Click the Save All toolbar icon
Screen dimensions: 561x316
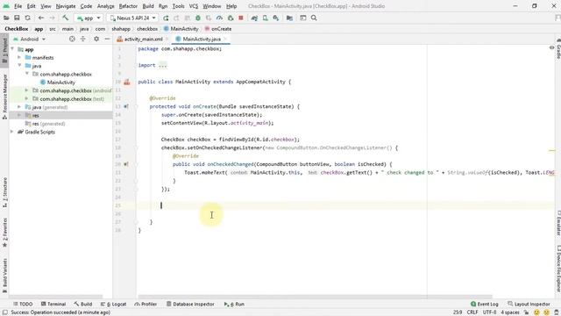17,18
